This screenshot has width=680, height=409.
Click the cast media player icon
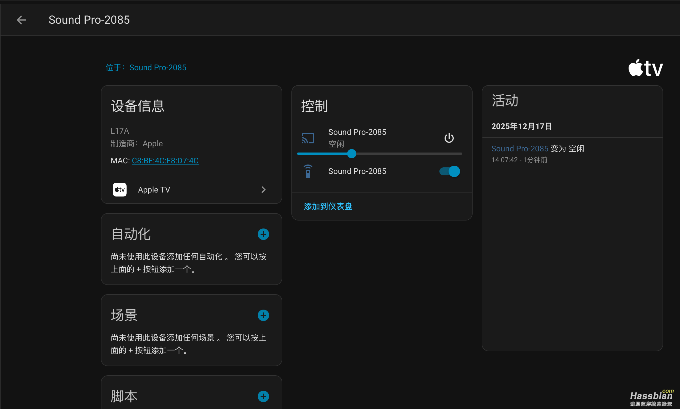308,138
